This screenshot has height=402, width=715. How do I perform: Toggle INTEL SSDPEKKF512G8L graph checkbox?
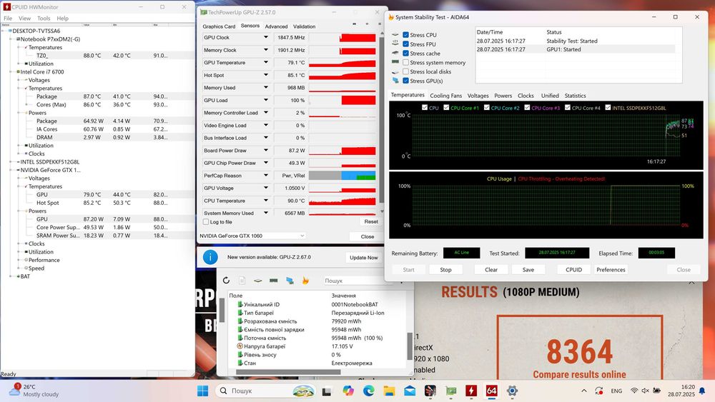pyautogui.click(x=608, y=107)
